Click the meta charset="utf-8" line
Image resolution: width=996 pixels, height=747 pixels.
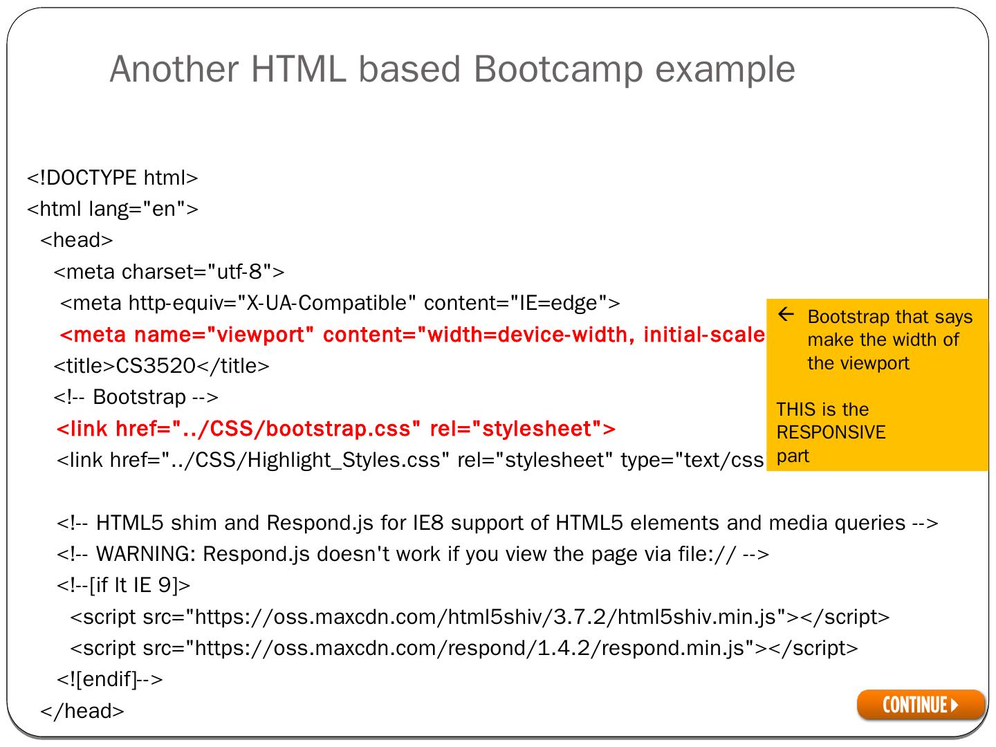pyautogui.click(x=169, y=272)
